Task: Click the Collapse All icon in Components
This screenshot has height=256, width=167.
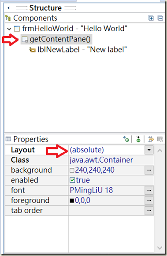Action: [160, 18]
